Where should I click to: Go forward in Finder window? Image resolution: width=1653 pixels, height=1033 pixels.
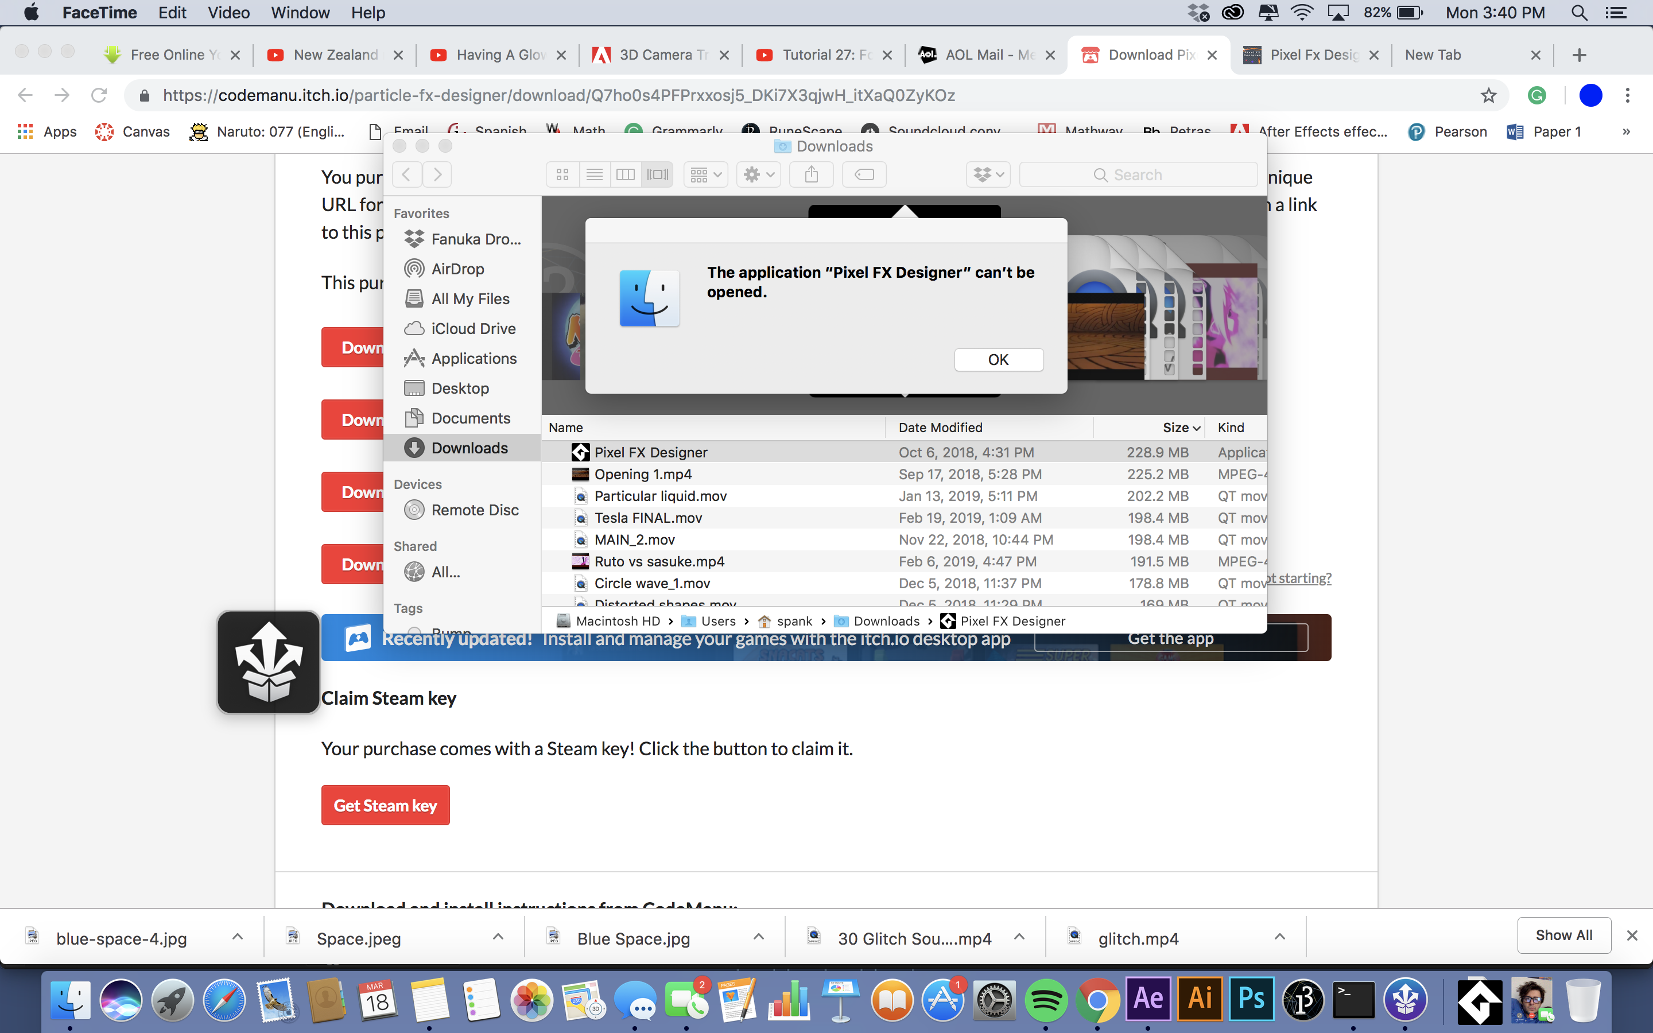437,175
